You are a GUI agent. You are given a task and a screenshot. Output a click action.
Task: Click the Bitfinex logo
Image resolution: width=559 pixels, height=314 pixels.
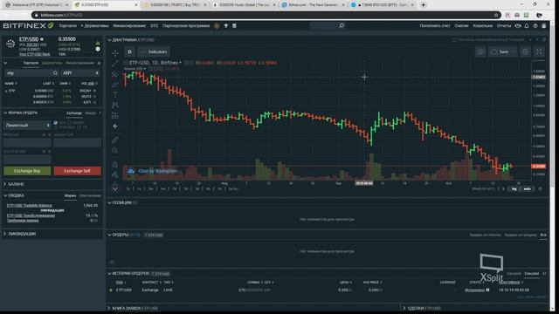click(28, 25)
